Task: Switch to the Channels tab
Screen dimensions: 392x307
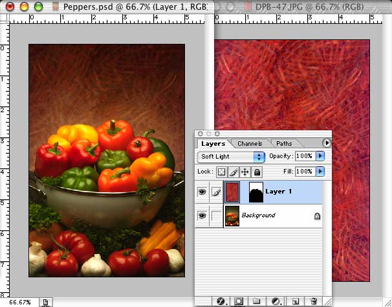Action: [x=250, y=144]
